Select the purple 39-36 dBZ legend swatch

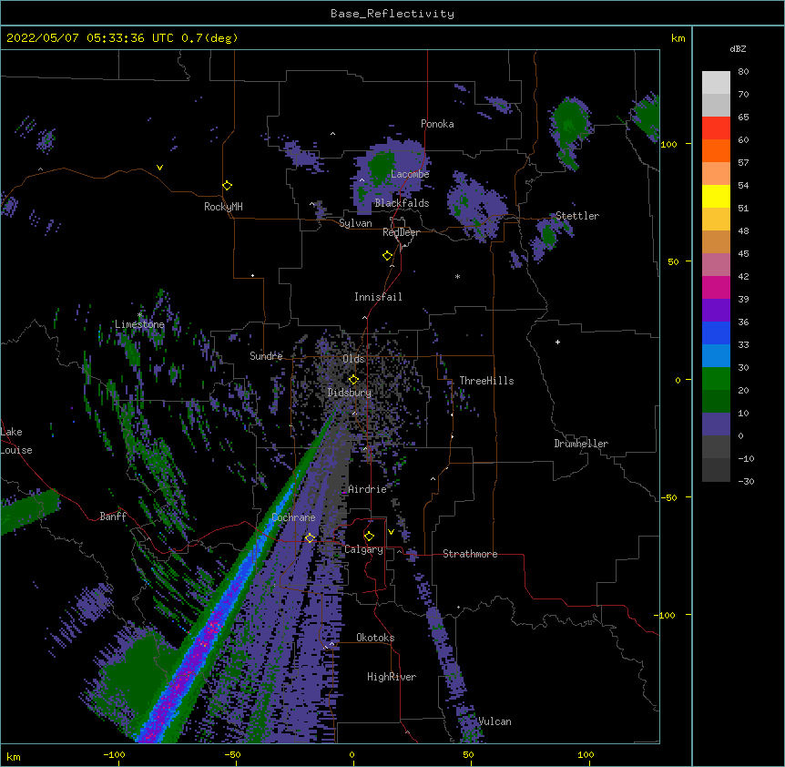[x=716, y=311]
